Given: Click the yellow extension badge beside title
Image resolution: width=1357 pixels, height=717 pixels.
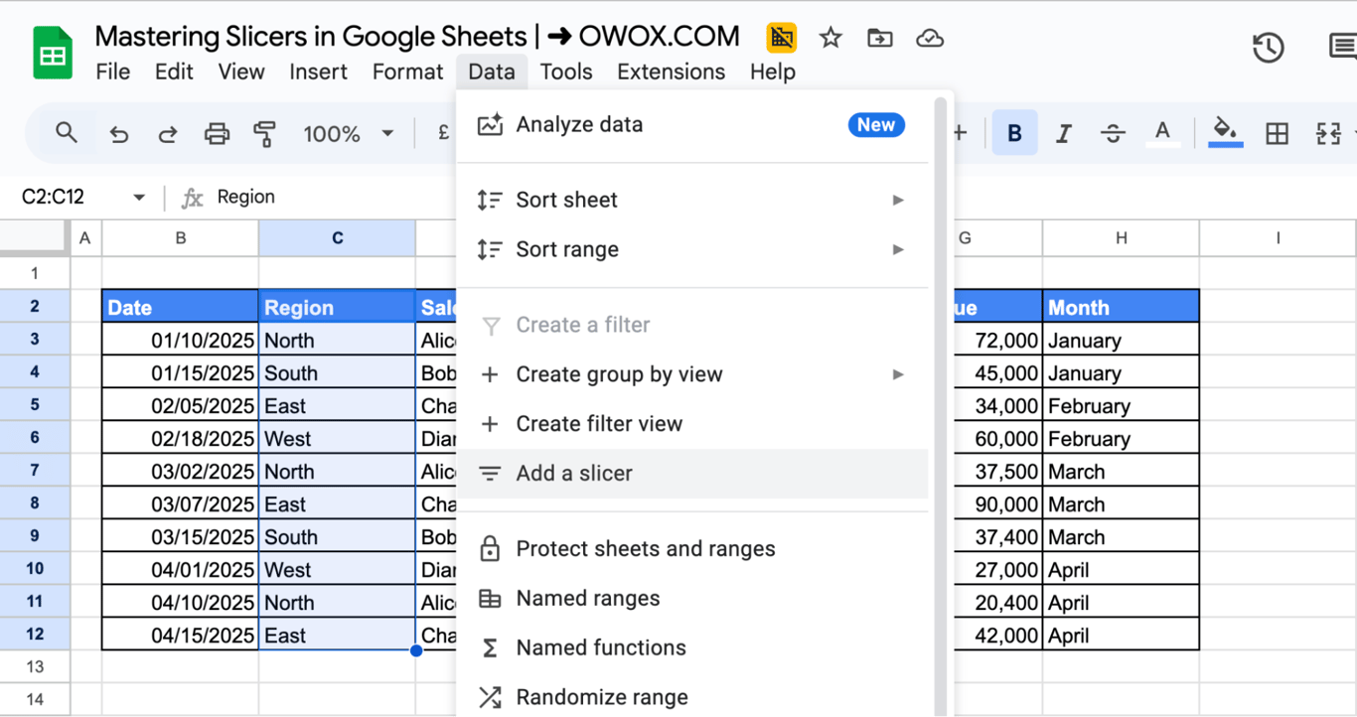Looking at the screenshot, I should [x=782, y=38].
